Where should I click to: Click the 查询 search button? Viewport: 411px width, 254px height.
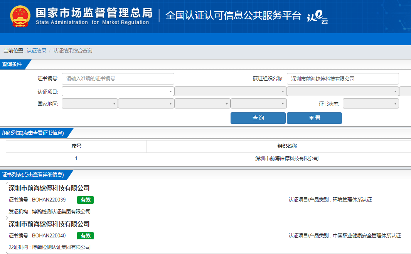pos(258,118)
